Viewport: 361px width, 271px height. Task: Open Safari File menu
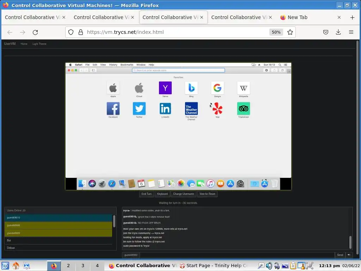click(x=87, y=65)
